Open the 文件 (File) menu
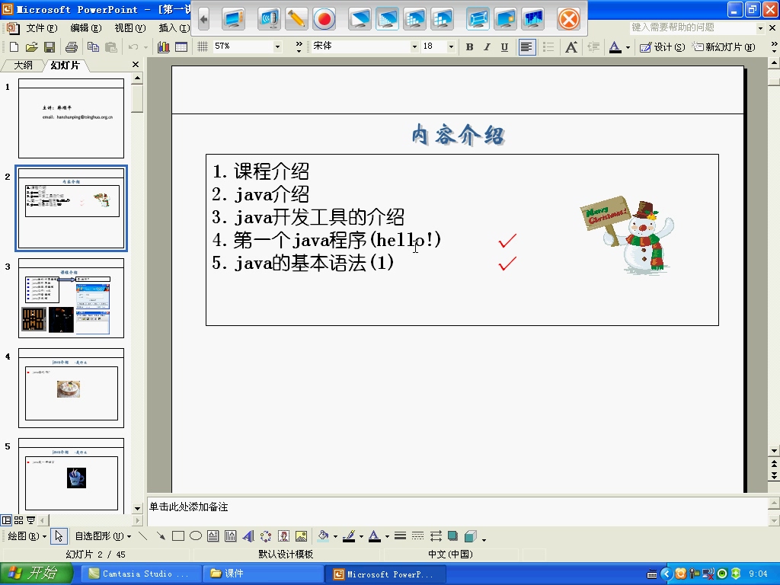This screenshot has width=780, height=585. coord(42,28)
